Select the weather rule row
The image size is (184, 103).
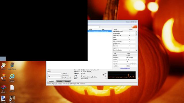point(125,62)
